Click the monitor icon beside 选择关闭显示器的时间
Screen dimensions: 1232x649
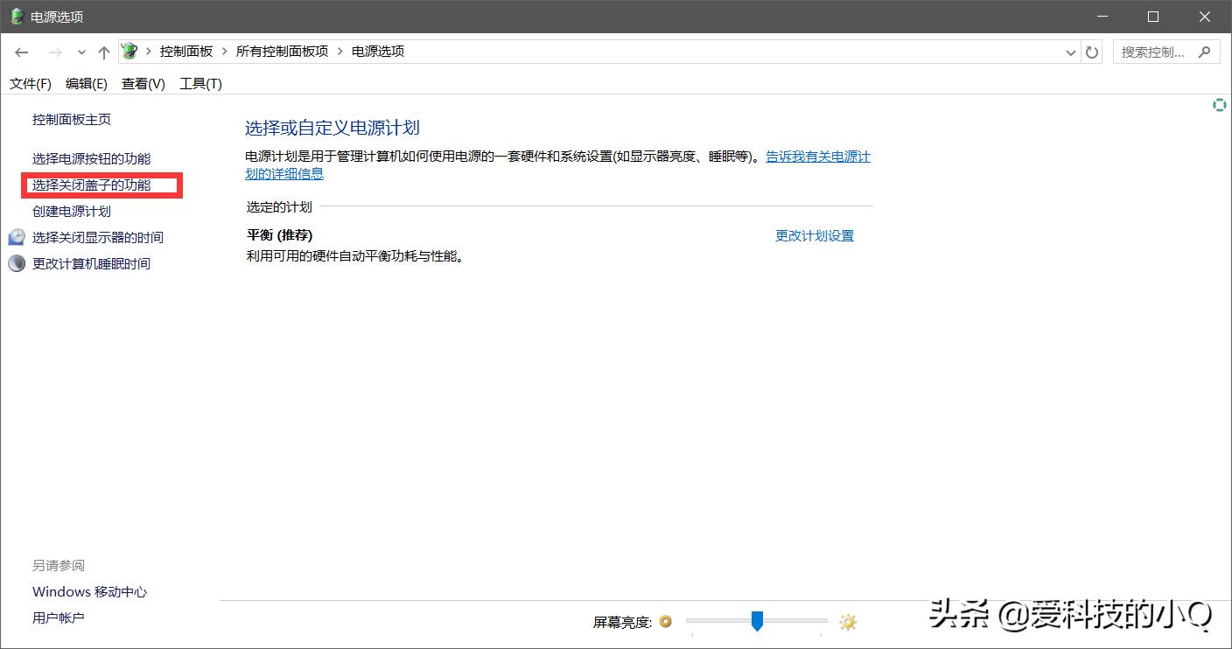click(x=17, y=237)
